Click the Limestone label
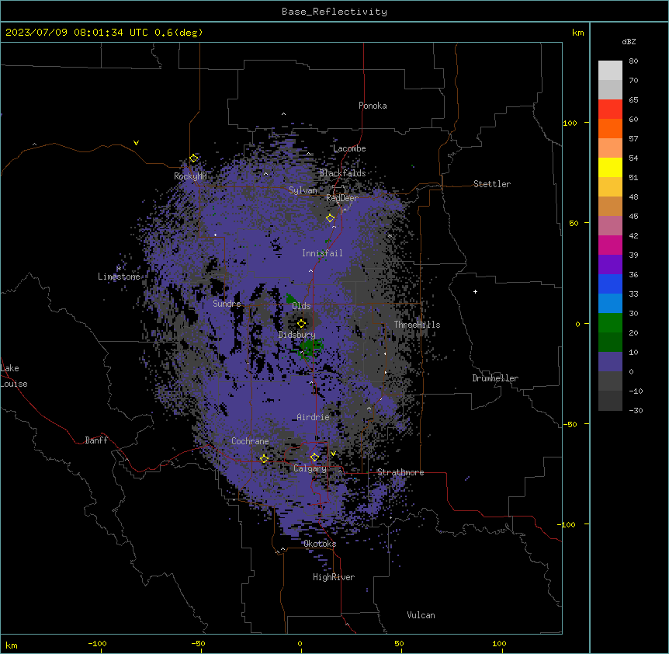The width and height of the screenshot is (669, 654). [x=119, y=277]
